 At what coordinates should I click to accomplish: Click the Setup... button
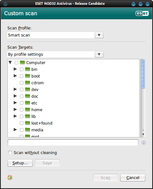click(x=20, y=163)
